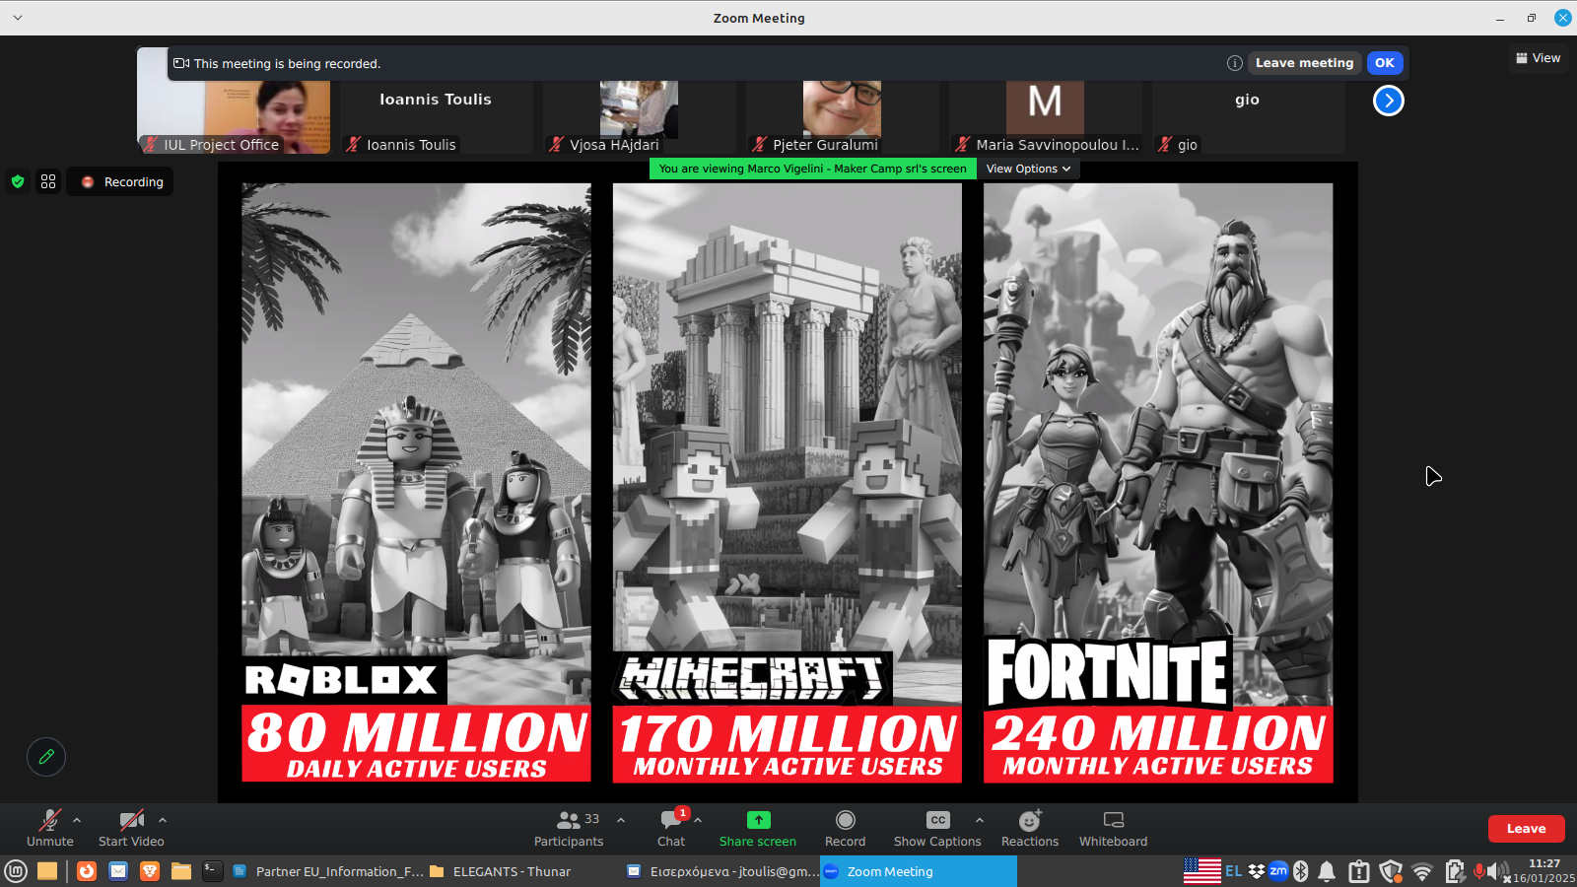Expand captions options arrow

coord(979,820)
